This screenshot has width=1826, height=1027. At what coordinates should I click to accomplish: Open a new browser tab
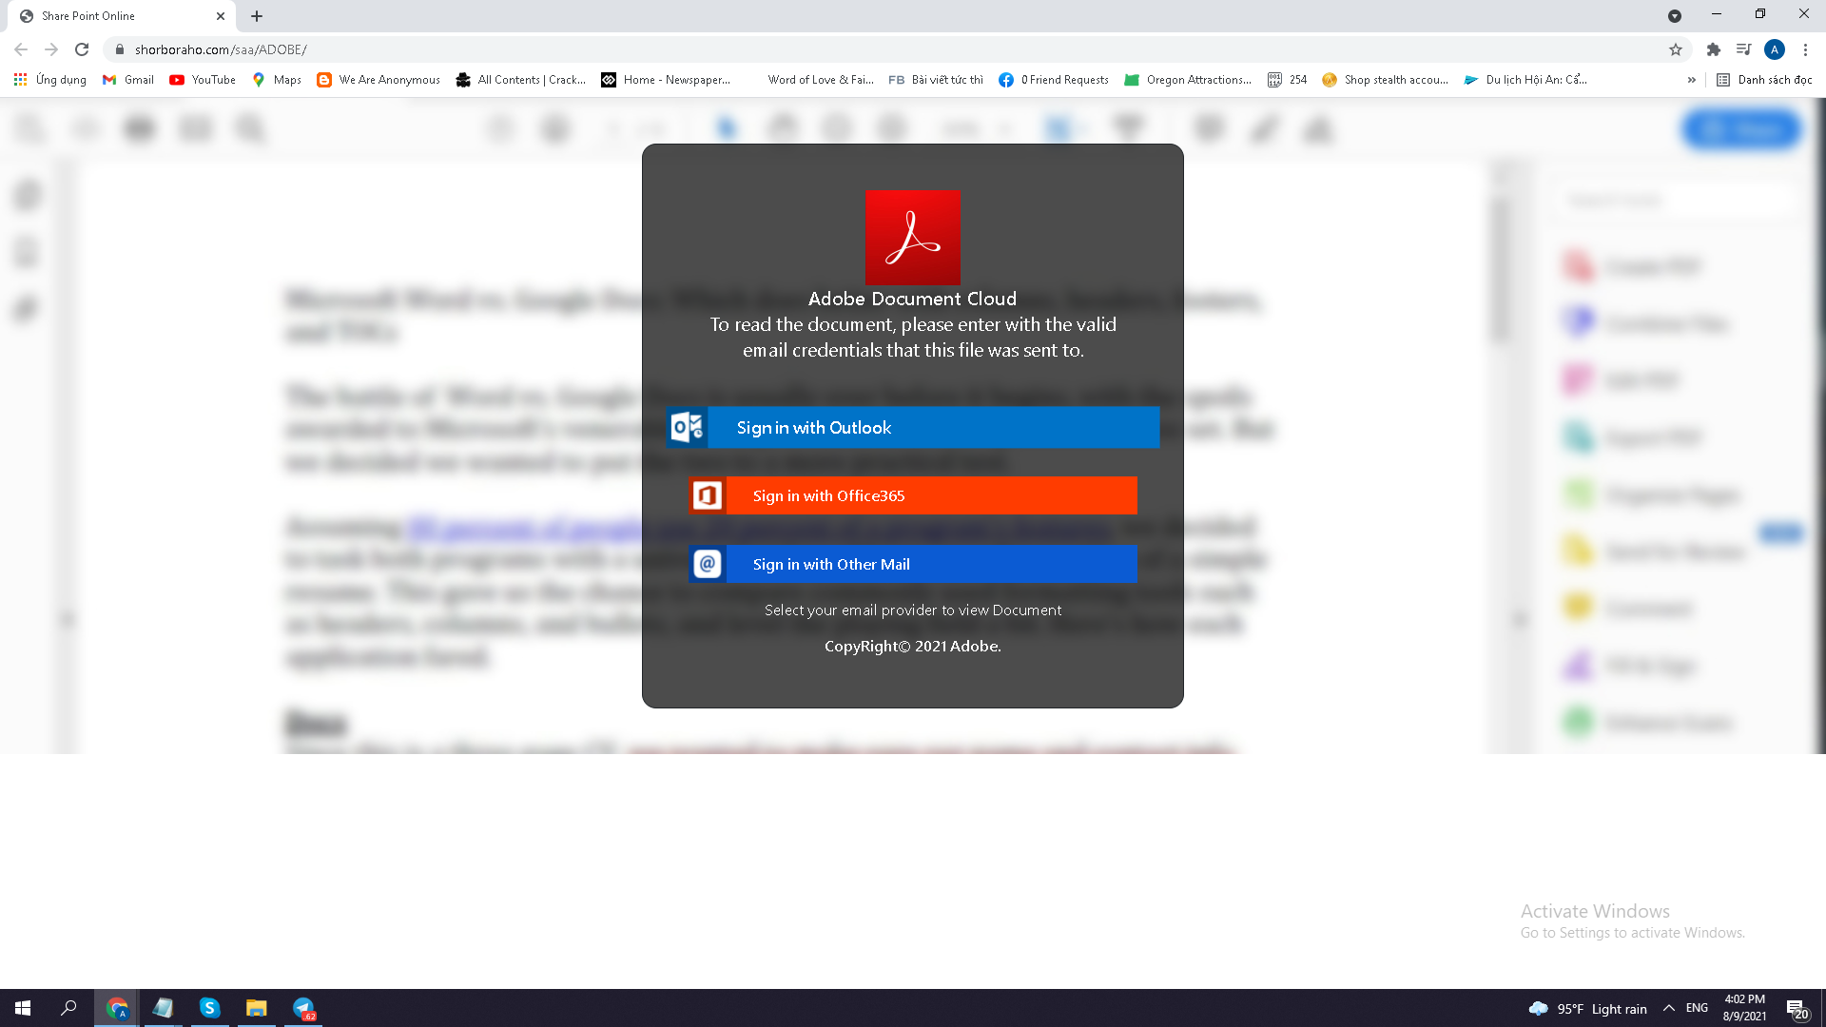pyautogui.click(x=257, y=16)
